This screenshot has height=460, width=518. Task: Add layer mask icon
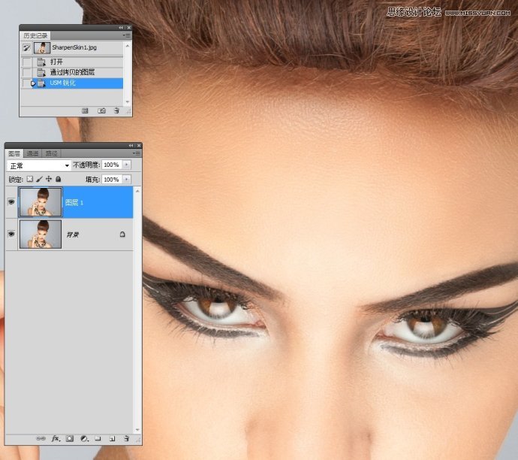pyautogui.click(x=70, y=438)
